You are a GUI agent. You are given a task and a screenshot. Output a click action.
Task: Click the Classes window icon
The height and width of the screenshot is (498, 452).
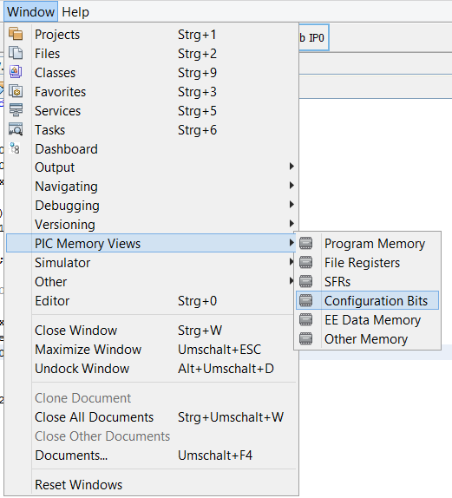click(x=16, y=72)
